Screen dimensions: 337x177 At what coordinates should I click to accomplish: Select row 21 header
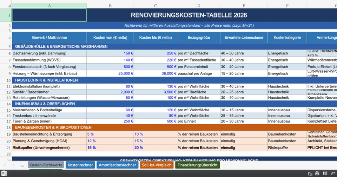6,148
